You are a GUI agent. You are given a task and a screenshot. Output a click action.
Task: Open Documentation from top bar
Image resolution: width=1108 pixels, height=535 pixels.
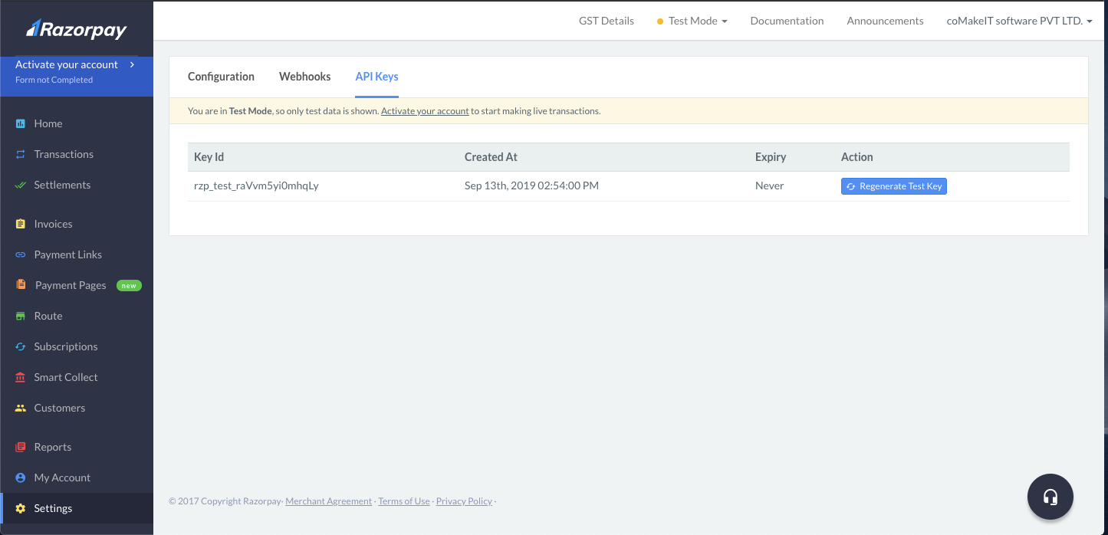(787, 21)
